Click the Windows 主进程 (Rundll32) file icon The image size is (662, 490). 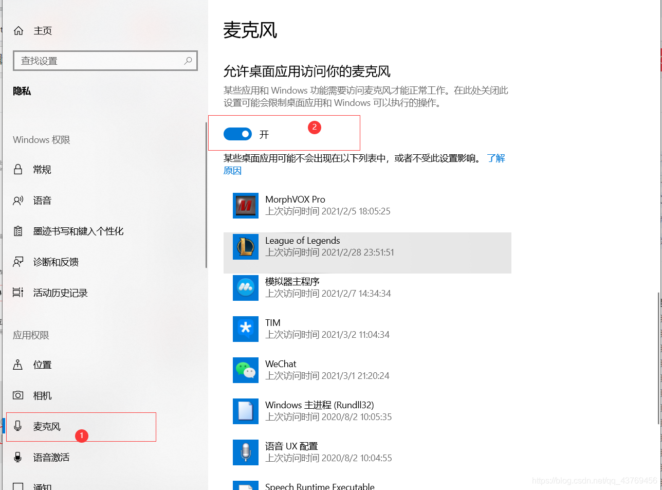[246, 411]
